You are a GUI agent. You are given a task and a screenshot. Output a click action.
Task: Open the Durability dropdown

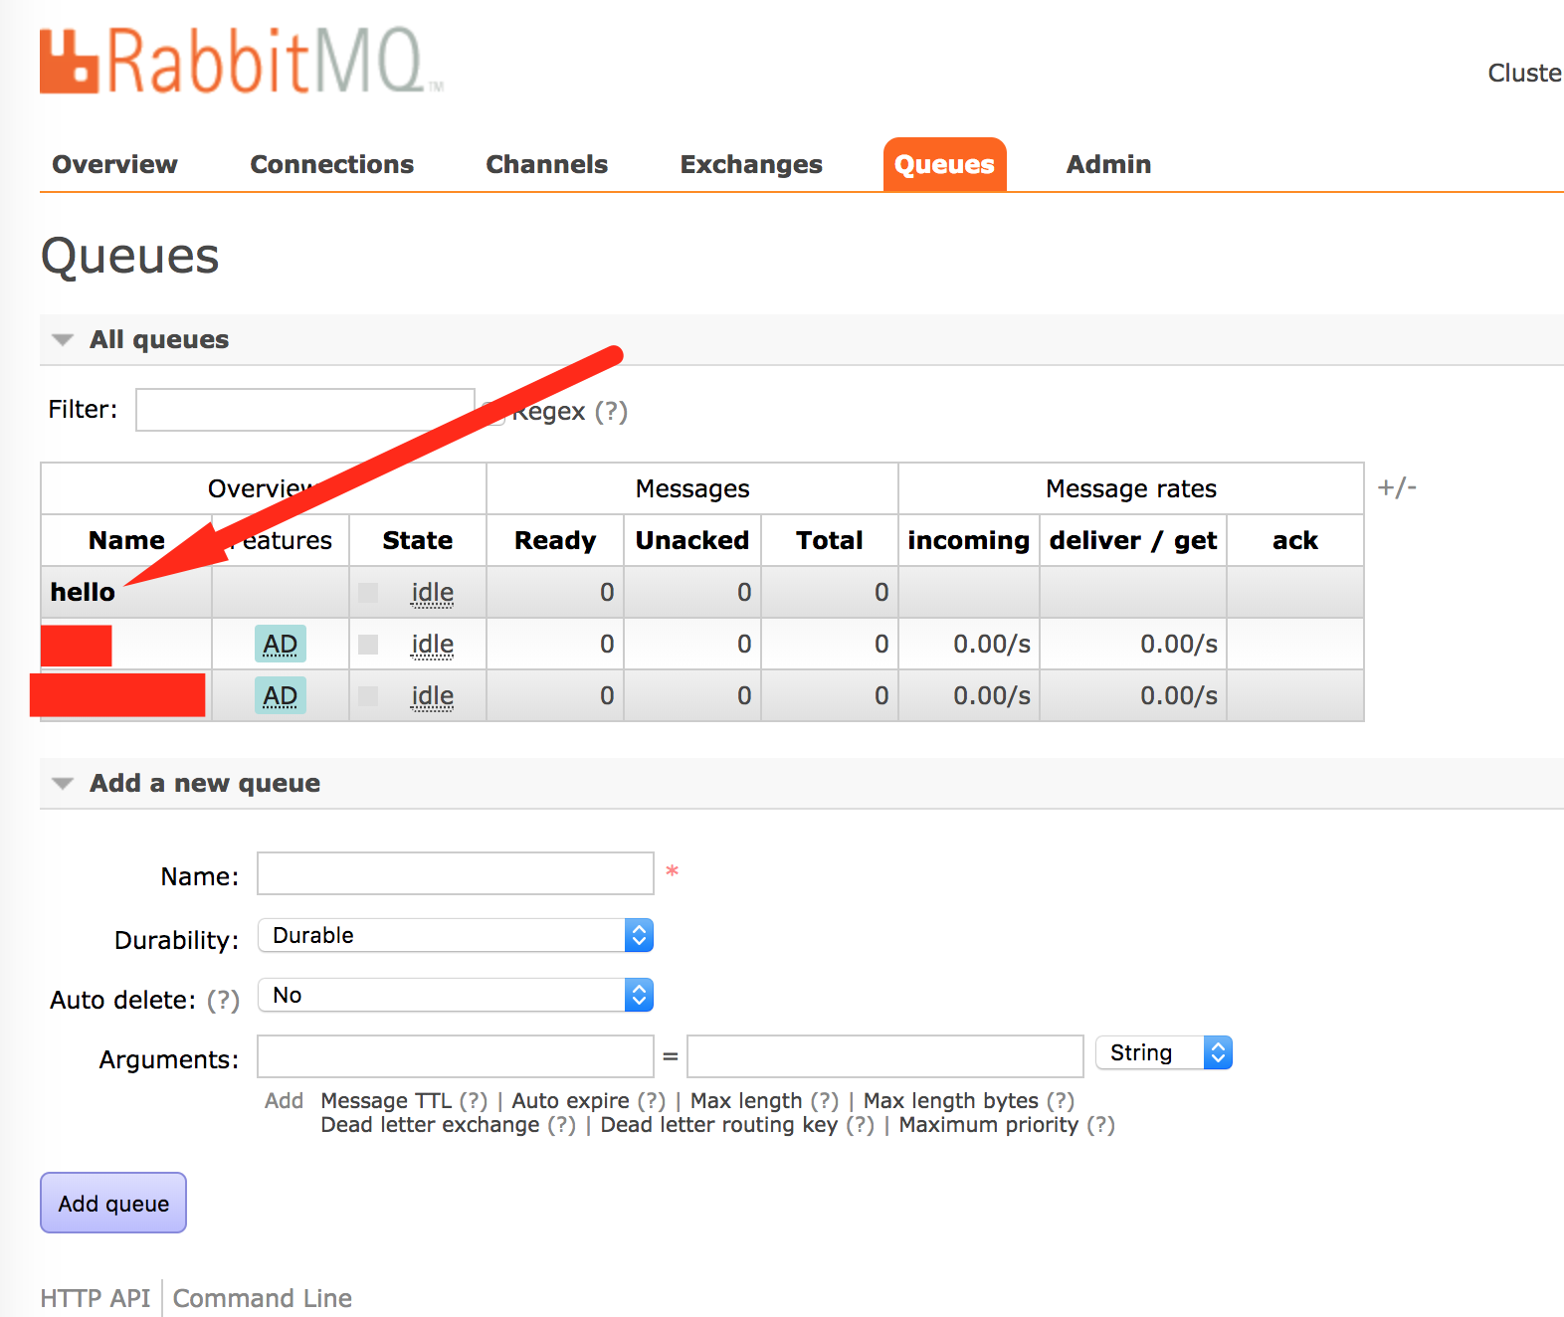(x=455, y=935)
